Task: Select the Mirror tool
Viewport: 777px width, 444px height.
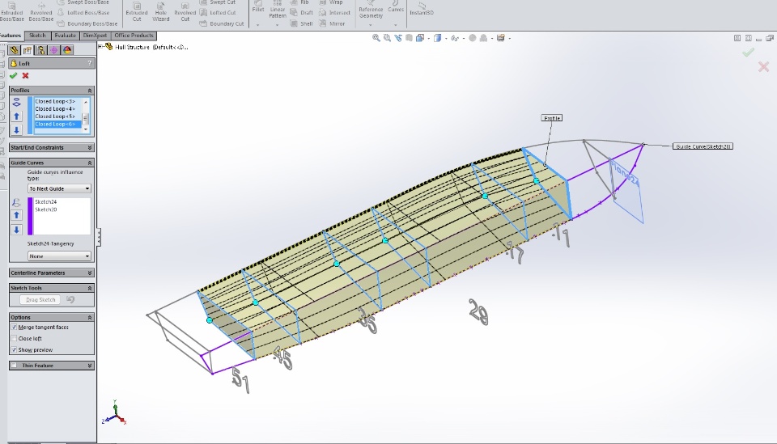Action: tap(332, 23)
